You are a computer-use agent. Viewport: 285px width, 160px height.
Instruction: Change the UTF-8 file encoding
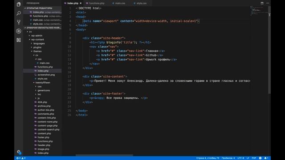coord(240,158)
